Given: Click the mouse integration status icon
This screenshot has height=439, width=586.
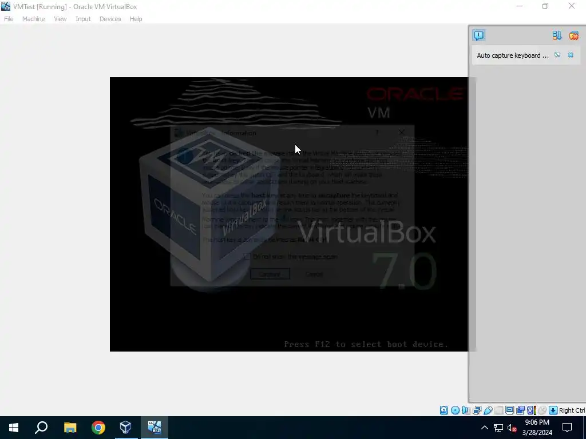Looking at the screenshot, I should pos(543,410).
